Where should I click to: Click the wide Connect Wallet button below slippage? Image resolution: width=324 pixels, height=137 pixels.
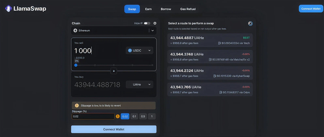[x=114, y=129]
